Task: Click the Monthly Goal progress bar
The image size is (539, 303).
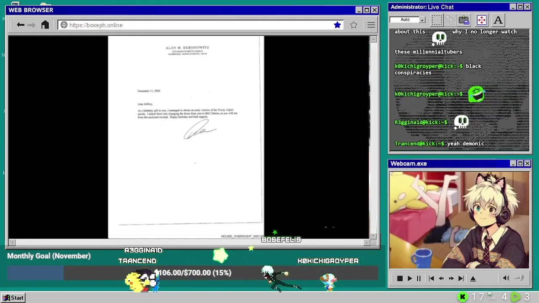Action: (192, 273)
